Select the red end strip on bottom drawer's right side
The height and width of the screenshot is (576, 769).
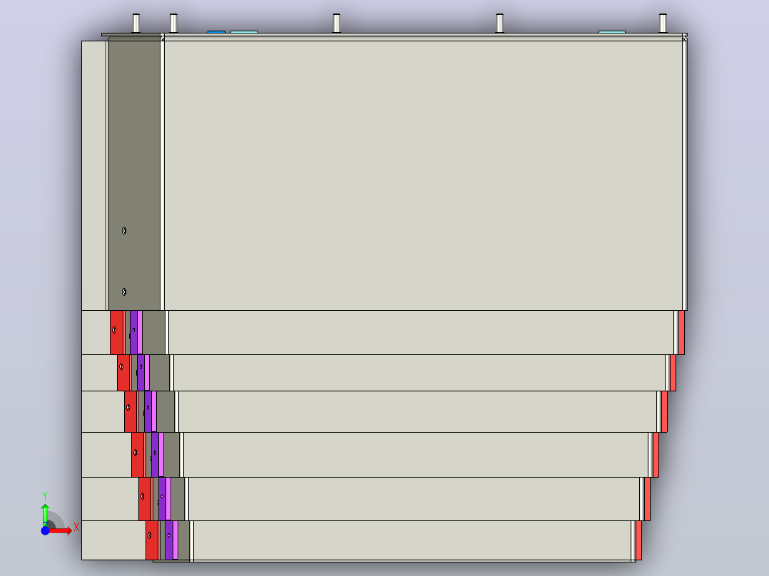(639, 540)
